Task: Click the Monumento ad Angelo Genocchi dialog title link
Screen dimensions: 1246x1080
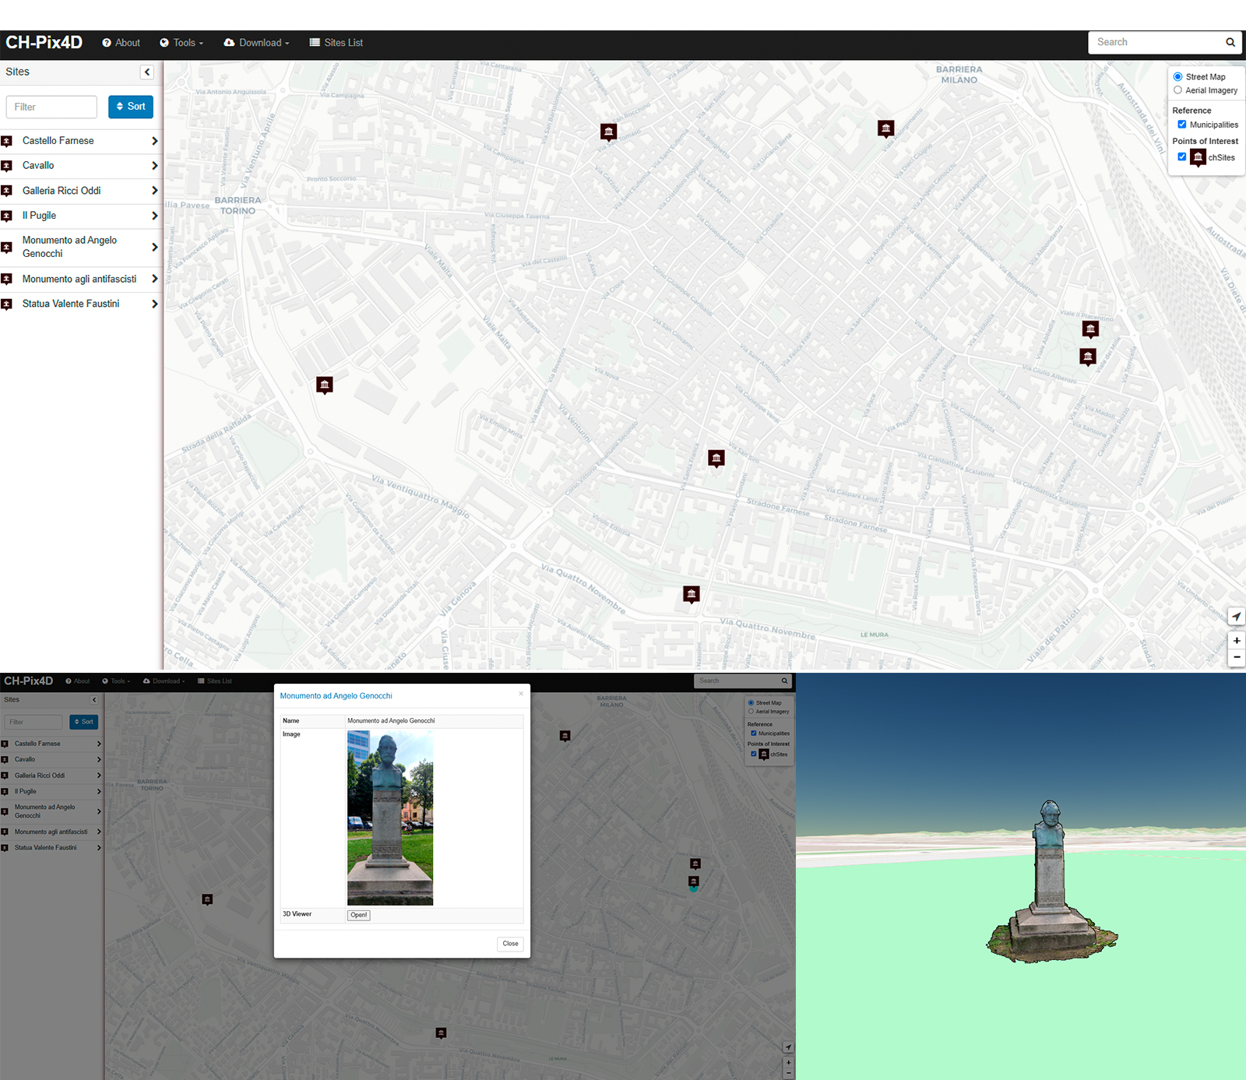Action: tap(336, 696)
